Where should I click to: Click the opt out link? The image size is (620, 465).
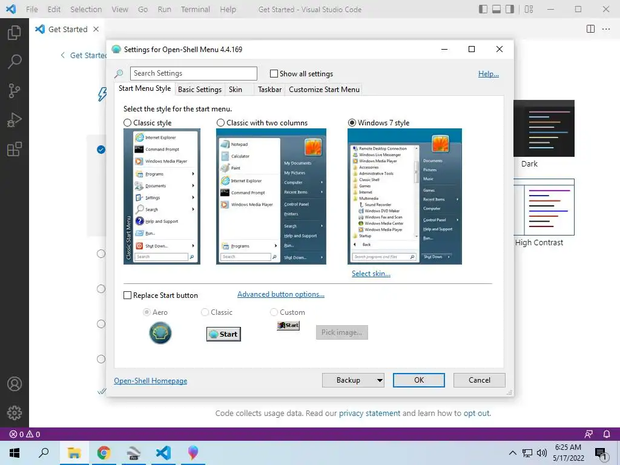[x=477, y=413]
